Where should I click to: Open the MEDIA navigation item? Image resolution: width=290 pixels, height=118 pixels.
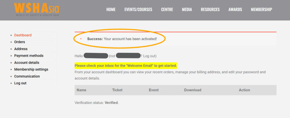(x=187, y=10)
